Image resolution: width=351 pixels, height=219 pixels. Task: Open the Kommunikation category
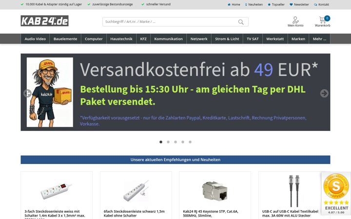[x=168, y=39]
